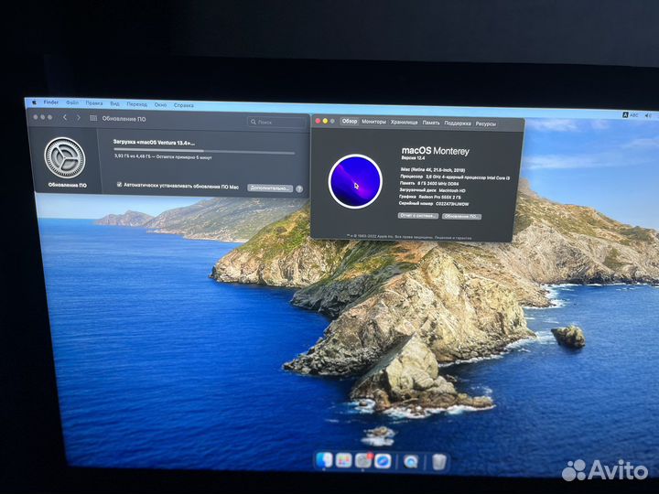
Task: Show all preferences grid button
Action: [x=93, y=118]
